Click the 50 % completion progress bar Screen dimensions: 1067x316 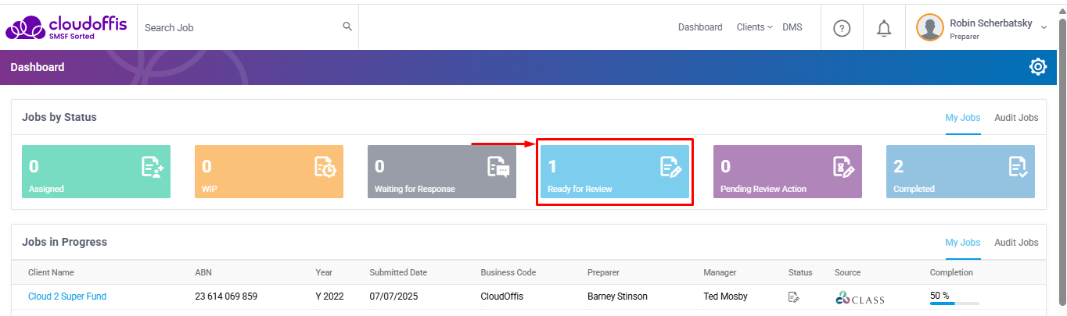pos(954,303)
